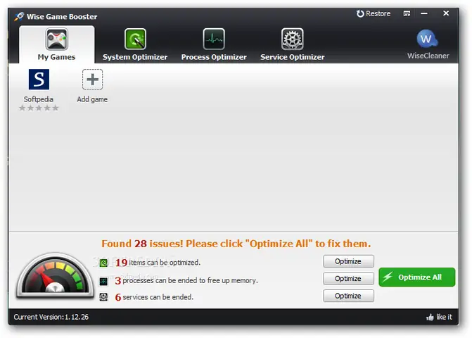
Task: Open the My Games tab
Action: (56, 44)
